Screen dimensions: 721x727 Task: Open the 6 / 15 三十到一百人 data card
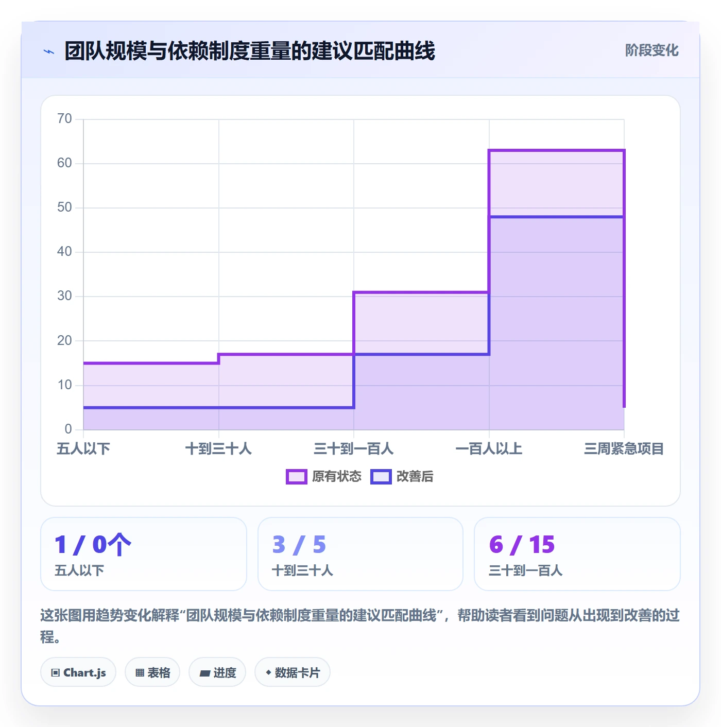(577, 554)
